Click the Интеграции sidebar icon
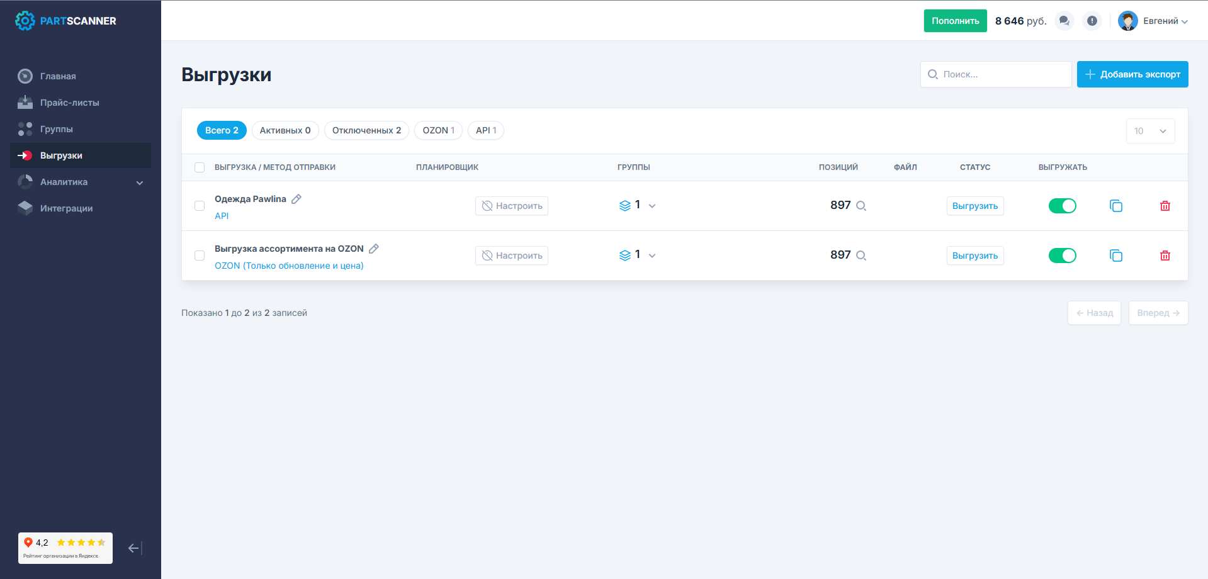 click(25, 208)
